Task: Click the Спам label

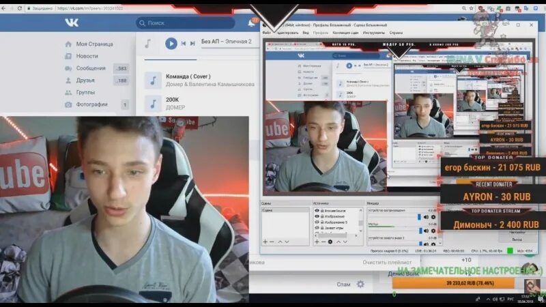Action: [x=343, y=284]
